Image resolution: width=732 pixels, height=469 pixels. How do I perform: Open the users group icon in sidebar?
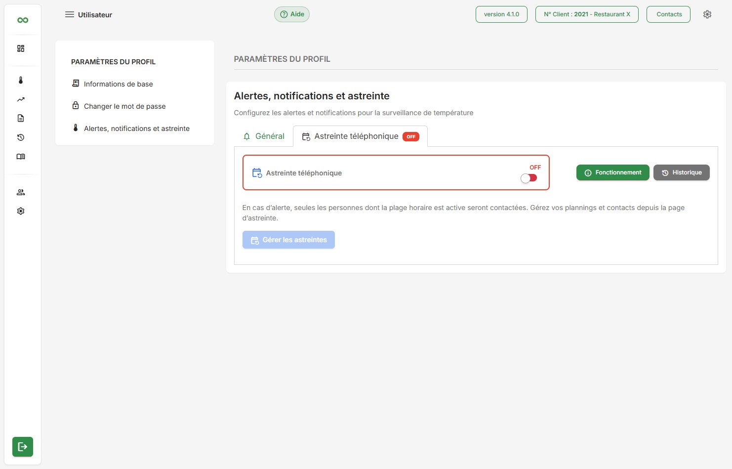(x=21, y=192)
